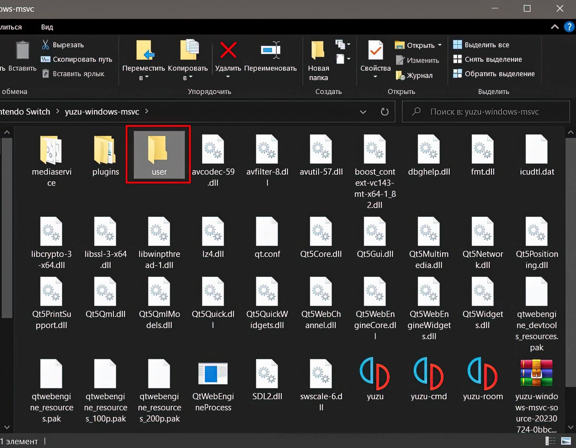
Task: Select the WinRAR yuzu-windows-msvc-source archive
Action: click(x=536, y=373)
